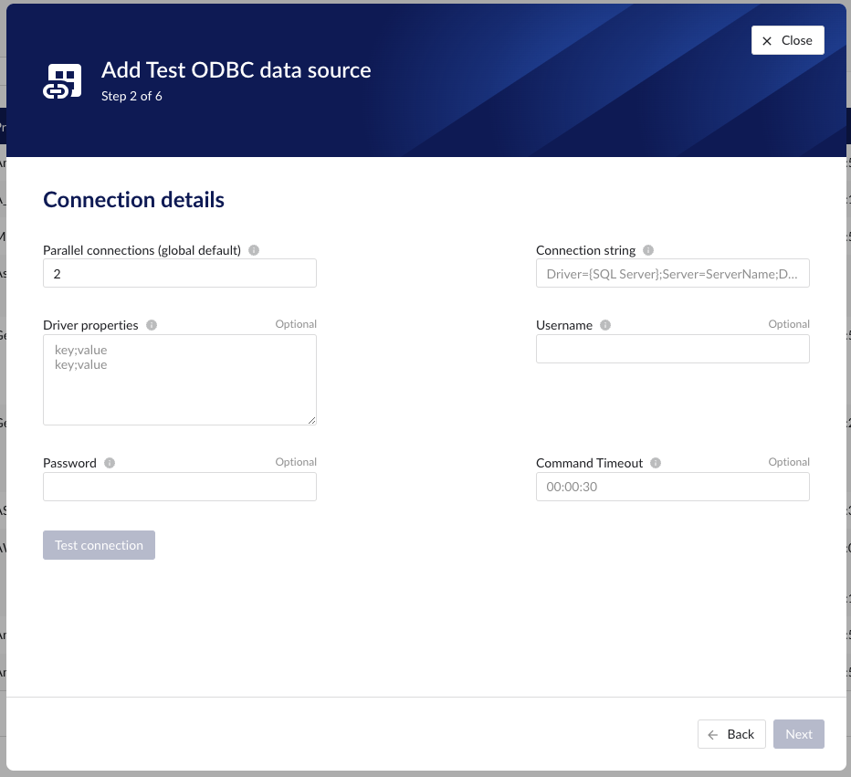Click the Test connection button

click(x=99, y=545)
